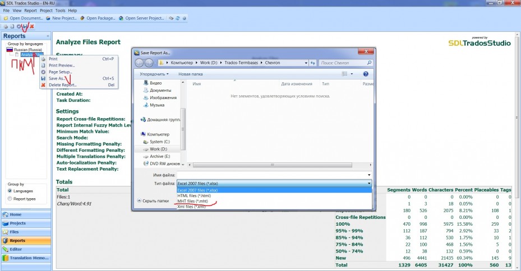Choose Print Preview from the context menu

(x=79, y=66)
